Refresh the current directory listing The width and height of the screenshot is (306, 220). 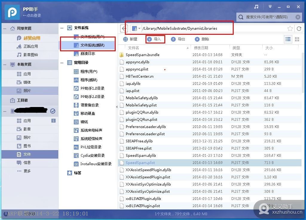tap(299, 28)
